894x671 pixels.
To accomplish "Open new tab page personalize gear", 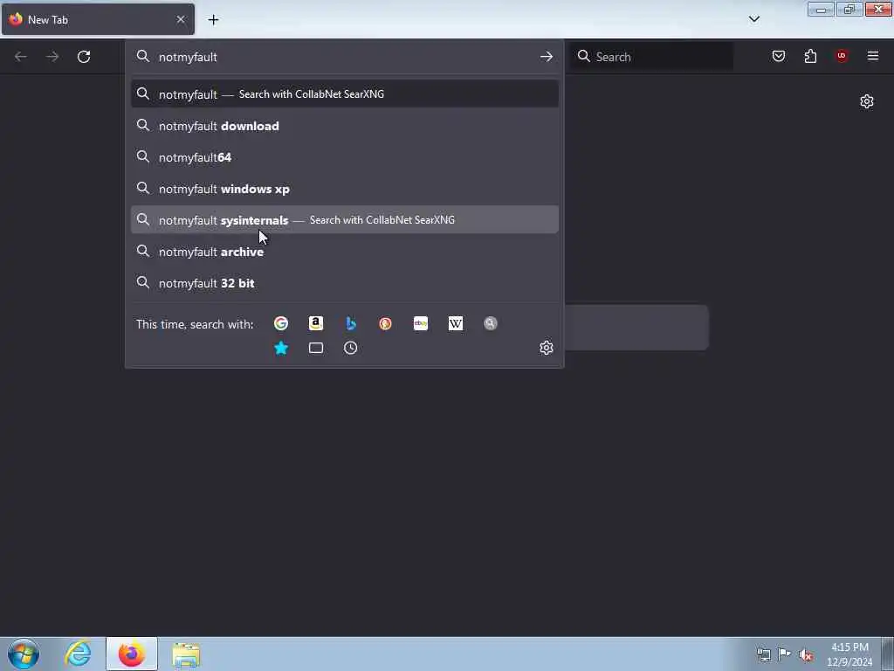I will pos(867,101).
